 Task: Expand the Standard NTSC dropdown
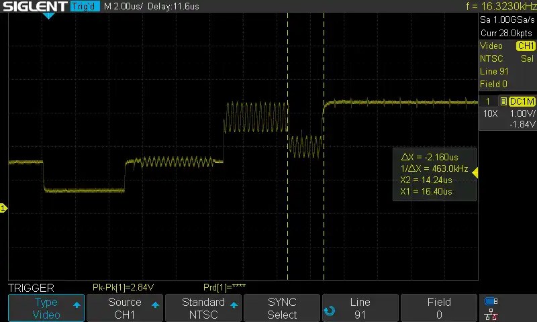tap(203, 308)
